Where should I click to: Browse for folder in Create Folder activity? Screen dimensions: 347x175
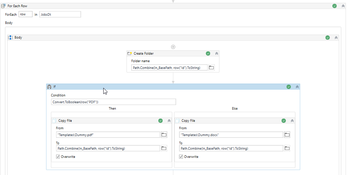pyautogui.click(x=212, y=67)
